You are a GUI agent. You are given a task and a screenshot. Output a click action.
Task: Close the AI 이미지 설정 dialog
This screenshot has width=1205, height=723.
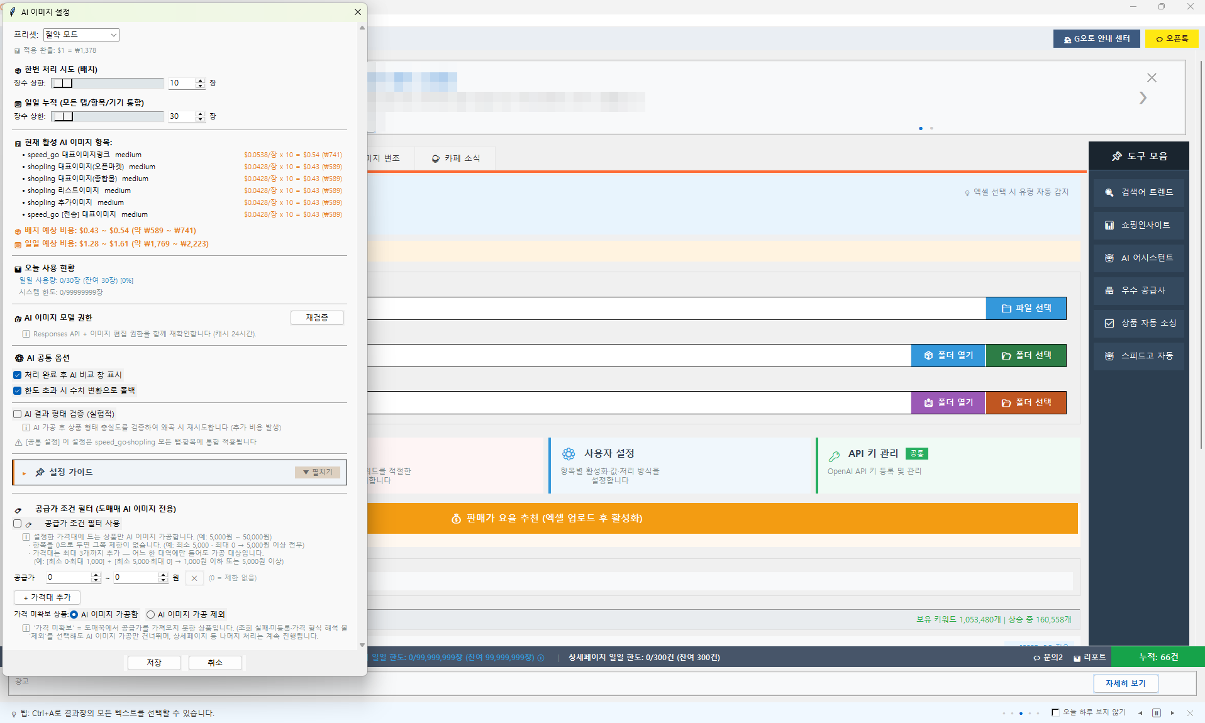358,12
